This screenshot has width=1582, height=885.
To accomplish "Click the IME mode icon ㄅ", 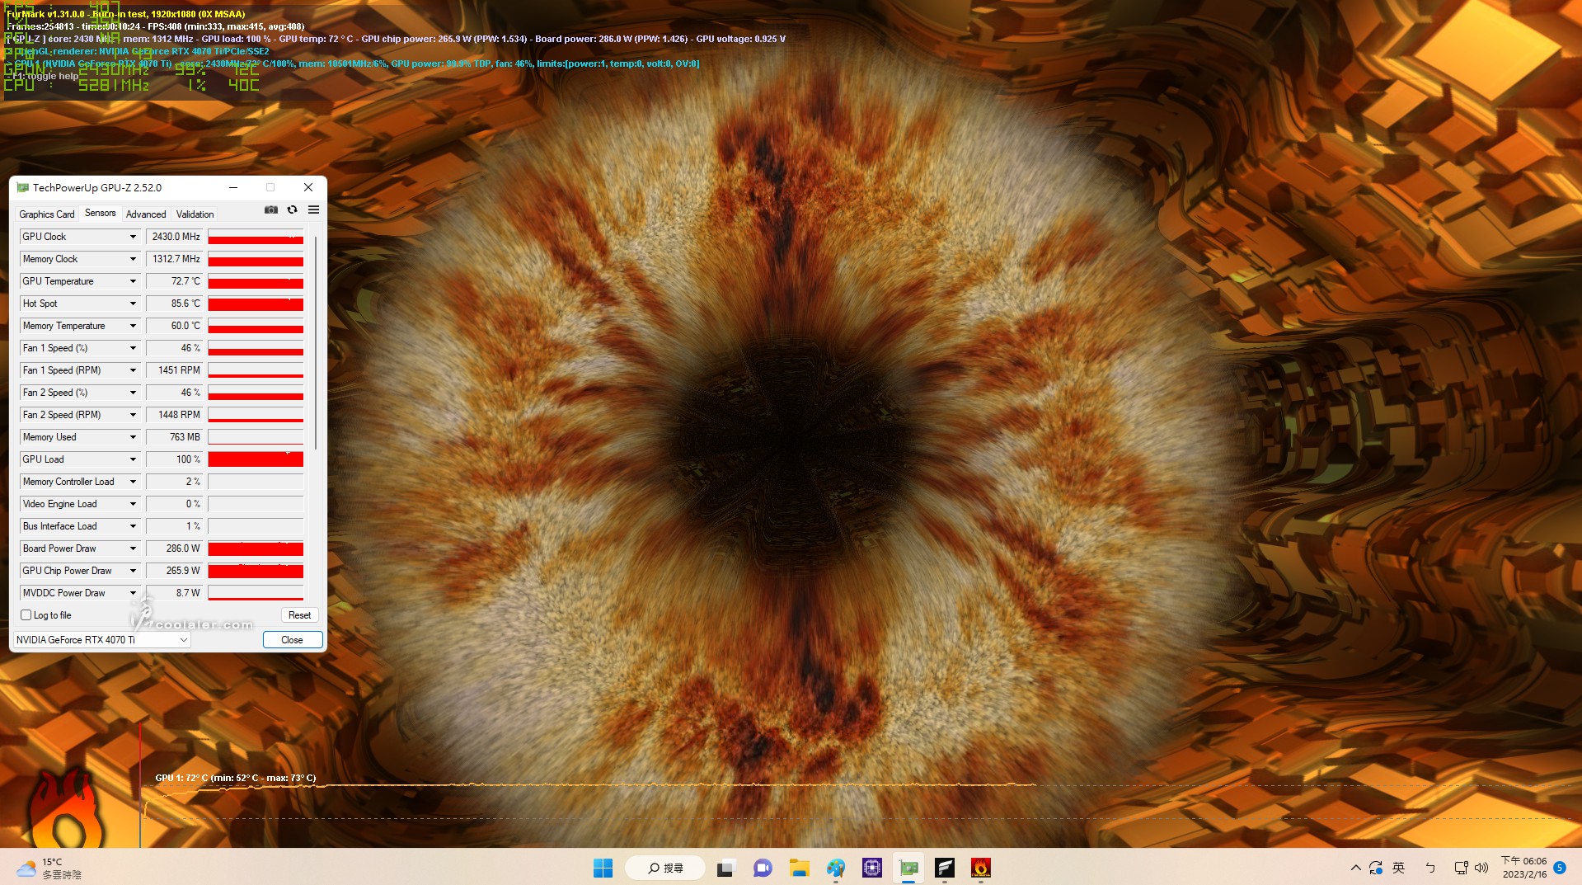I will [x=1430, y=868].
